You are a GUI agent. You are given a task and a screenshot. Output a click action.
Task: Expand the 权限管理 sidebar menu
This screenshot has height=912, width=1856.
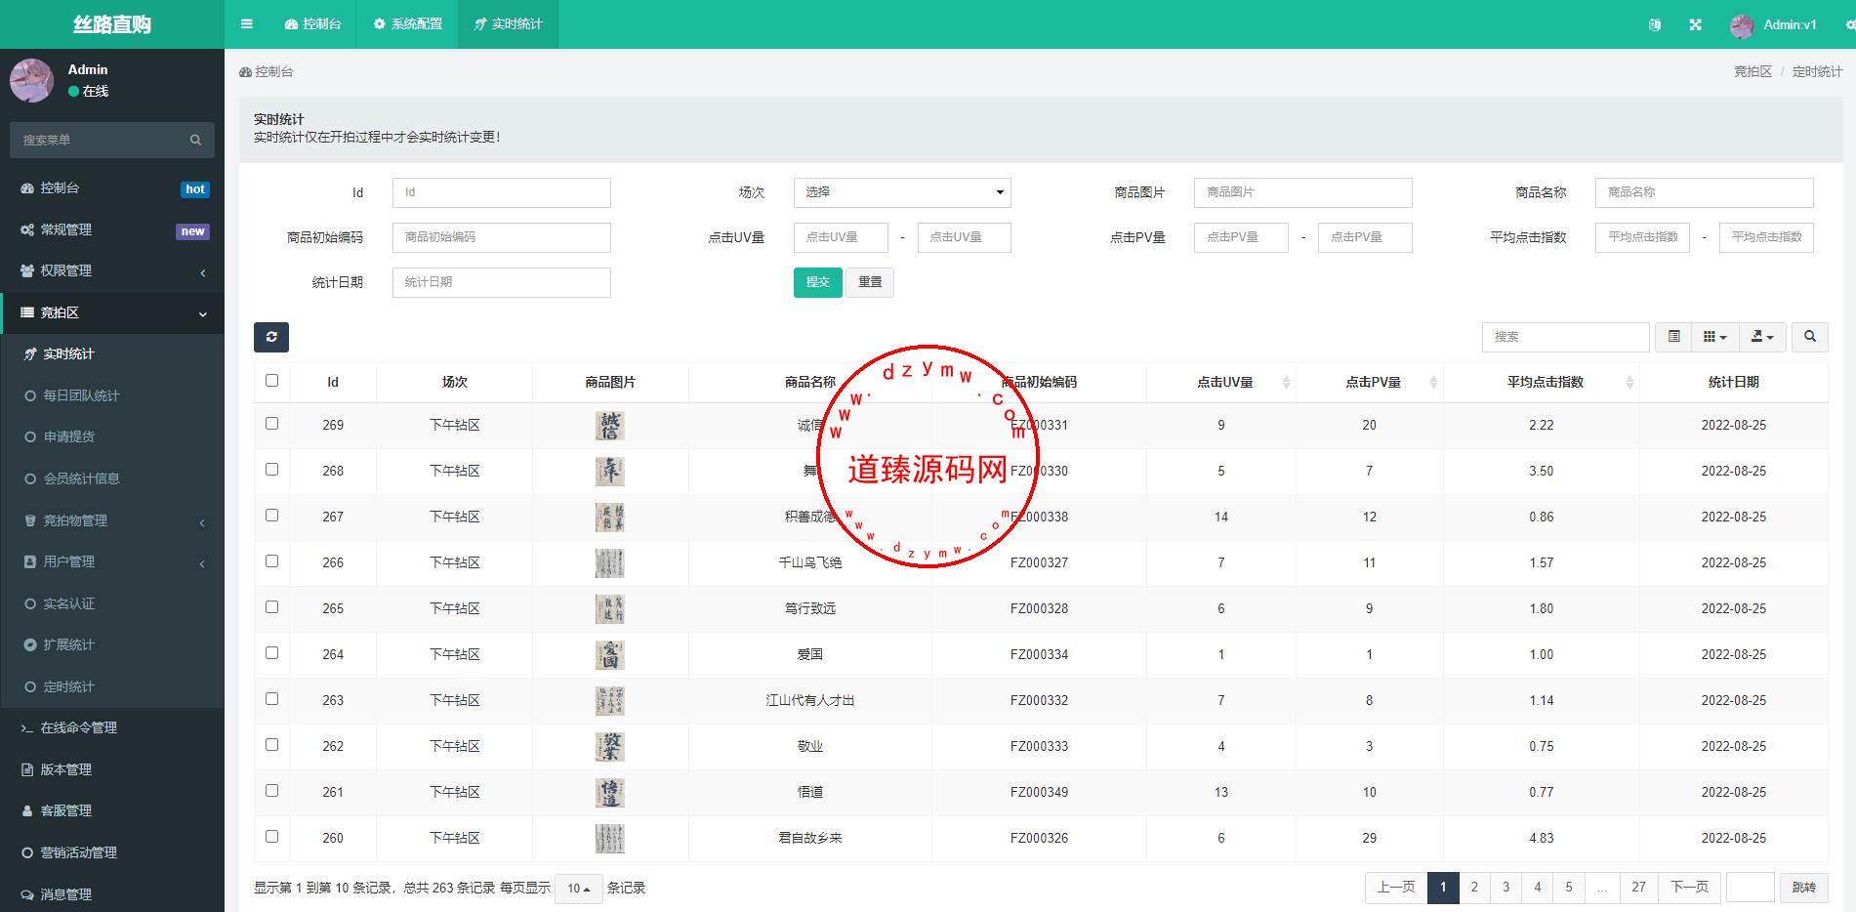point(112,271)
